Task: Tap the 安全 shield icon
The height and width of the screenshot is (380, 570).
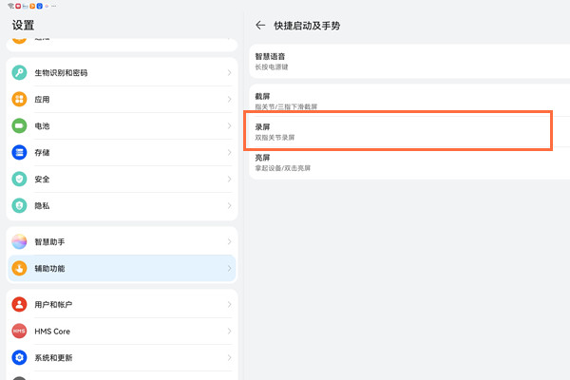Action: (x=20, y=180)
